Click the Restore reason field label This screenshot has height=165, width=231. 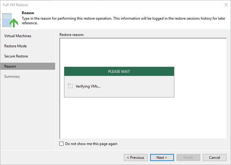(x=72, y=35)
